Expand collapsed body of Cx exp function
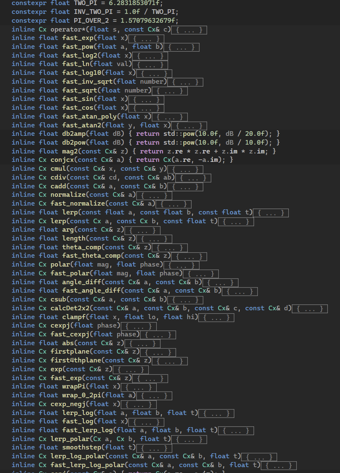 click(130, 370)
